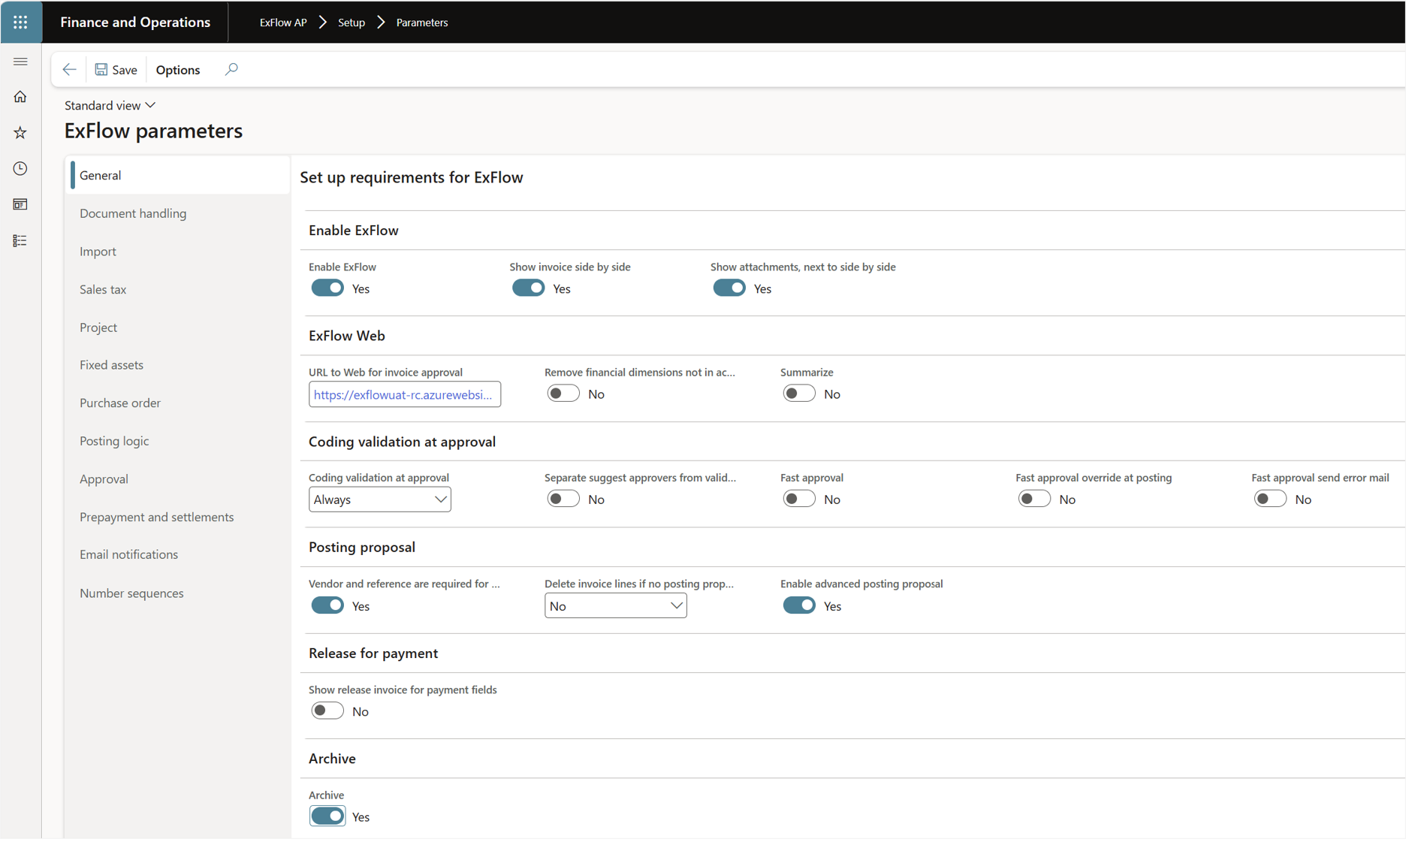Viewport: 1406px width, 842px height.
Task: Switch to the Approval tab
Action: (x=180, y=479)
